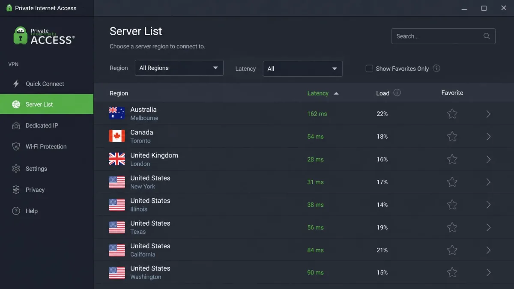
Task: Click the Settings gear icon
Action: tap(16, 169)
